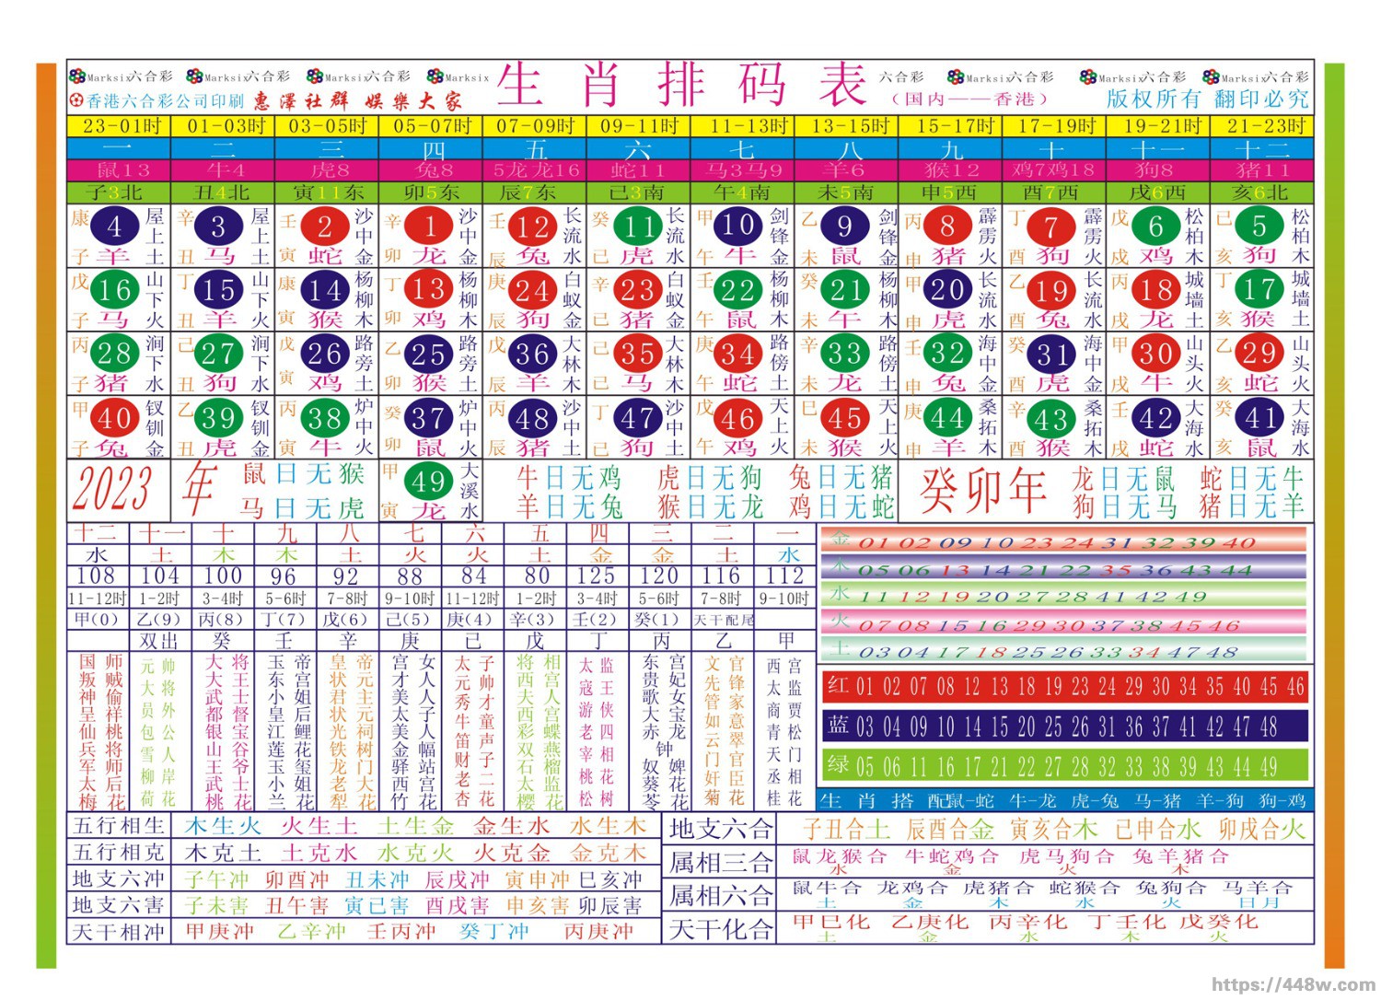Screen dimensions: 1381x1000
Task: Open the https://448w.com watermark link
Action: 1292,984
